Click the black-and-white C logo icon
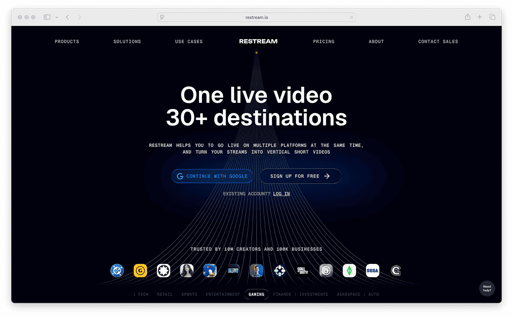Viewport: 513px width, 317px height. point(396,270)
